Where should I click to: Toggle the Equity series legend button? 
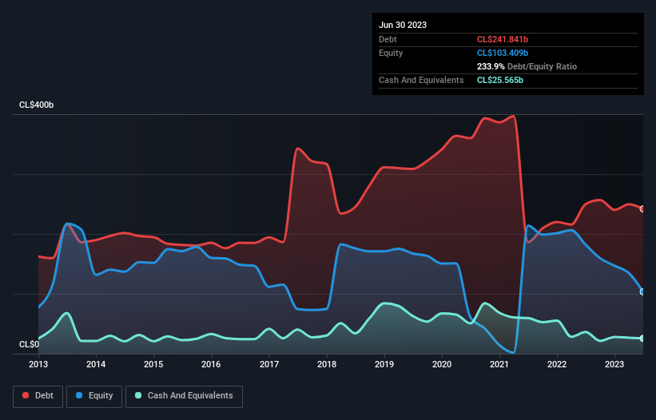pos(94,396)
